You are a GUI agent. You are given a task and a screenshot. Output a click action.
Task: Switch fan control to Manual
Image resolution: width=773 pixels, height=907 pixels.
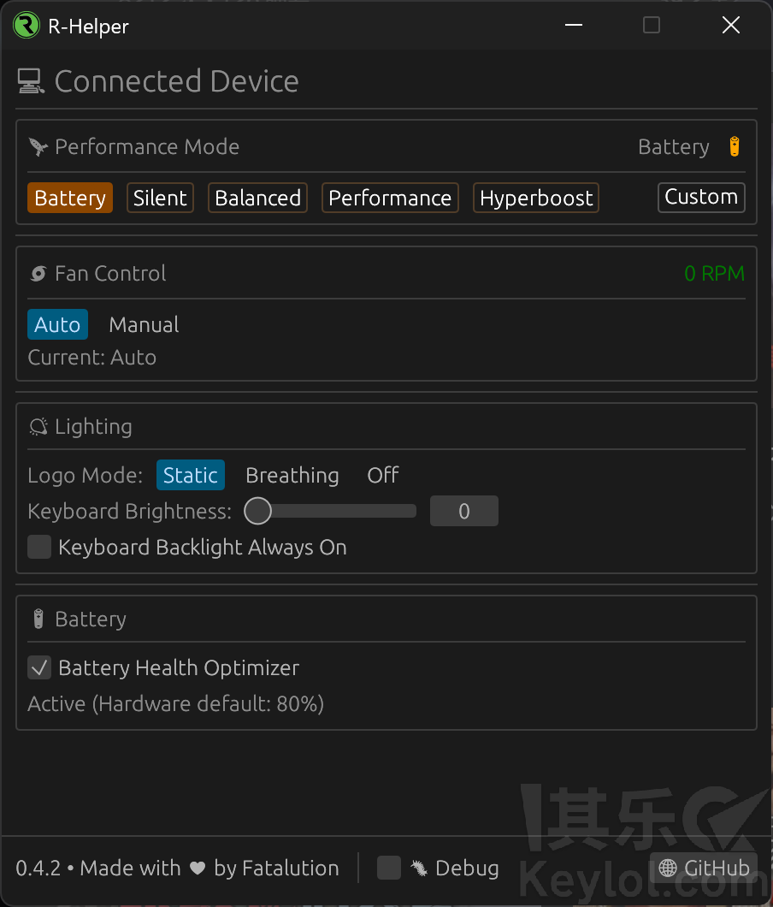144,325
